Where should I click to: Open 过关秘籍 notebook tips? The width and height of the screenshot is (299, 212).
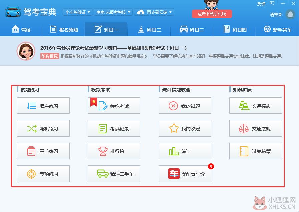(256, 151)
